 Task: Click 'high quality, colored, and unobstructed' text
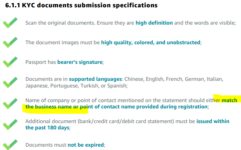coord(150,43)
